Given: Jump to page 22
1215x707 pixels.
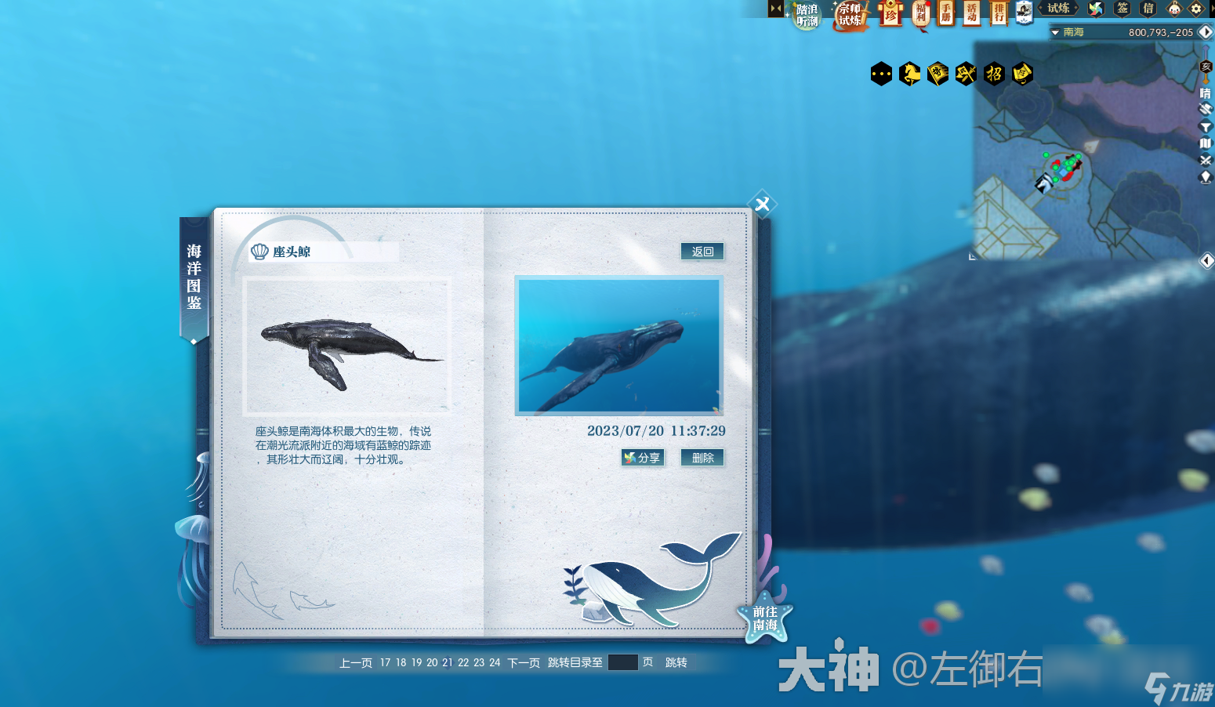Looking at the screenshot, I should click(x=463, y=663).
